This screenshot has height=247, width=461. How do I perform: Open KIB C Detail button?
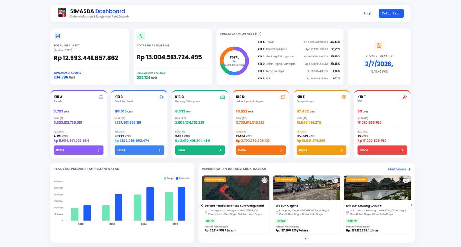tap(200, 150)
